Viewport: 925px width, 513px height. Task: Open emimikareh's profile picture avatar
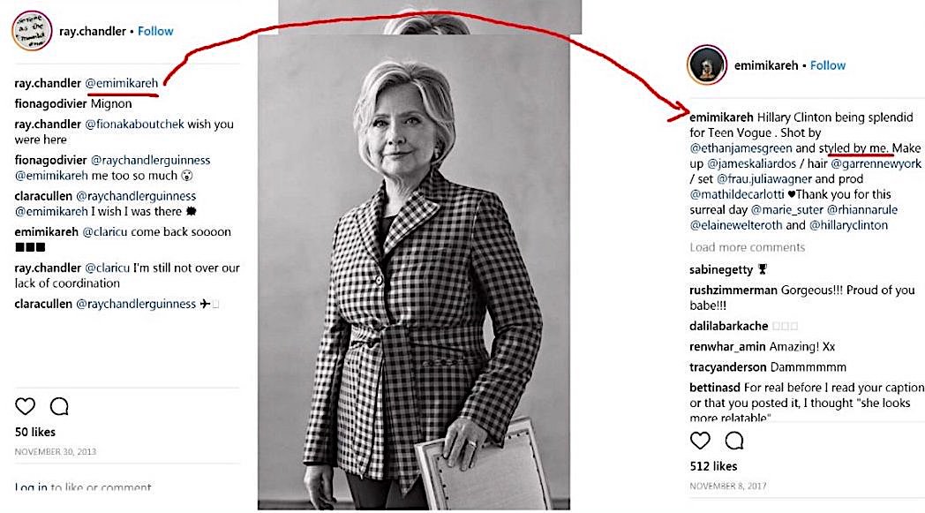tap(706, 65)
